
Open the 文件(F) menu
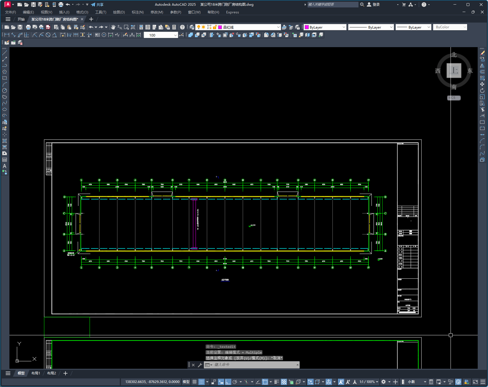pyautogui.click(x=11, y=12)
